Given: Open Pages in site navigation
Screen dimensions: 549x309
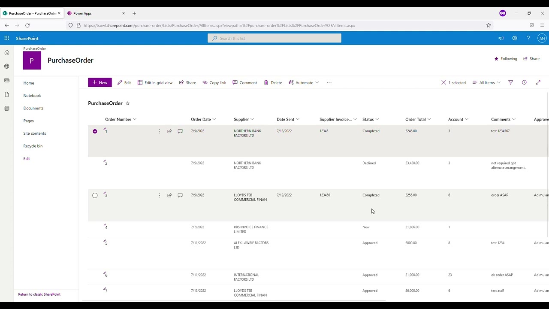Looking at the screenshot, I should tap(28, 121).
